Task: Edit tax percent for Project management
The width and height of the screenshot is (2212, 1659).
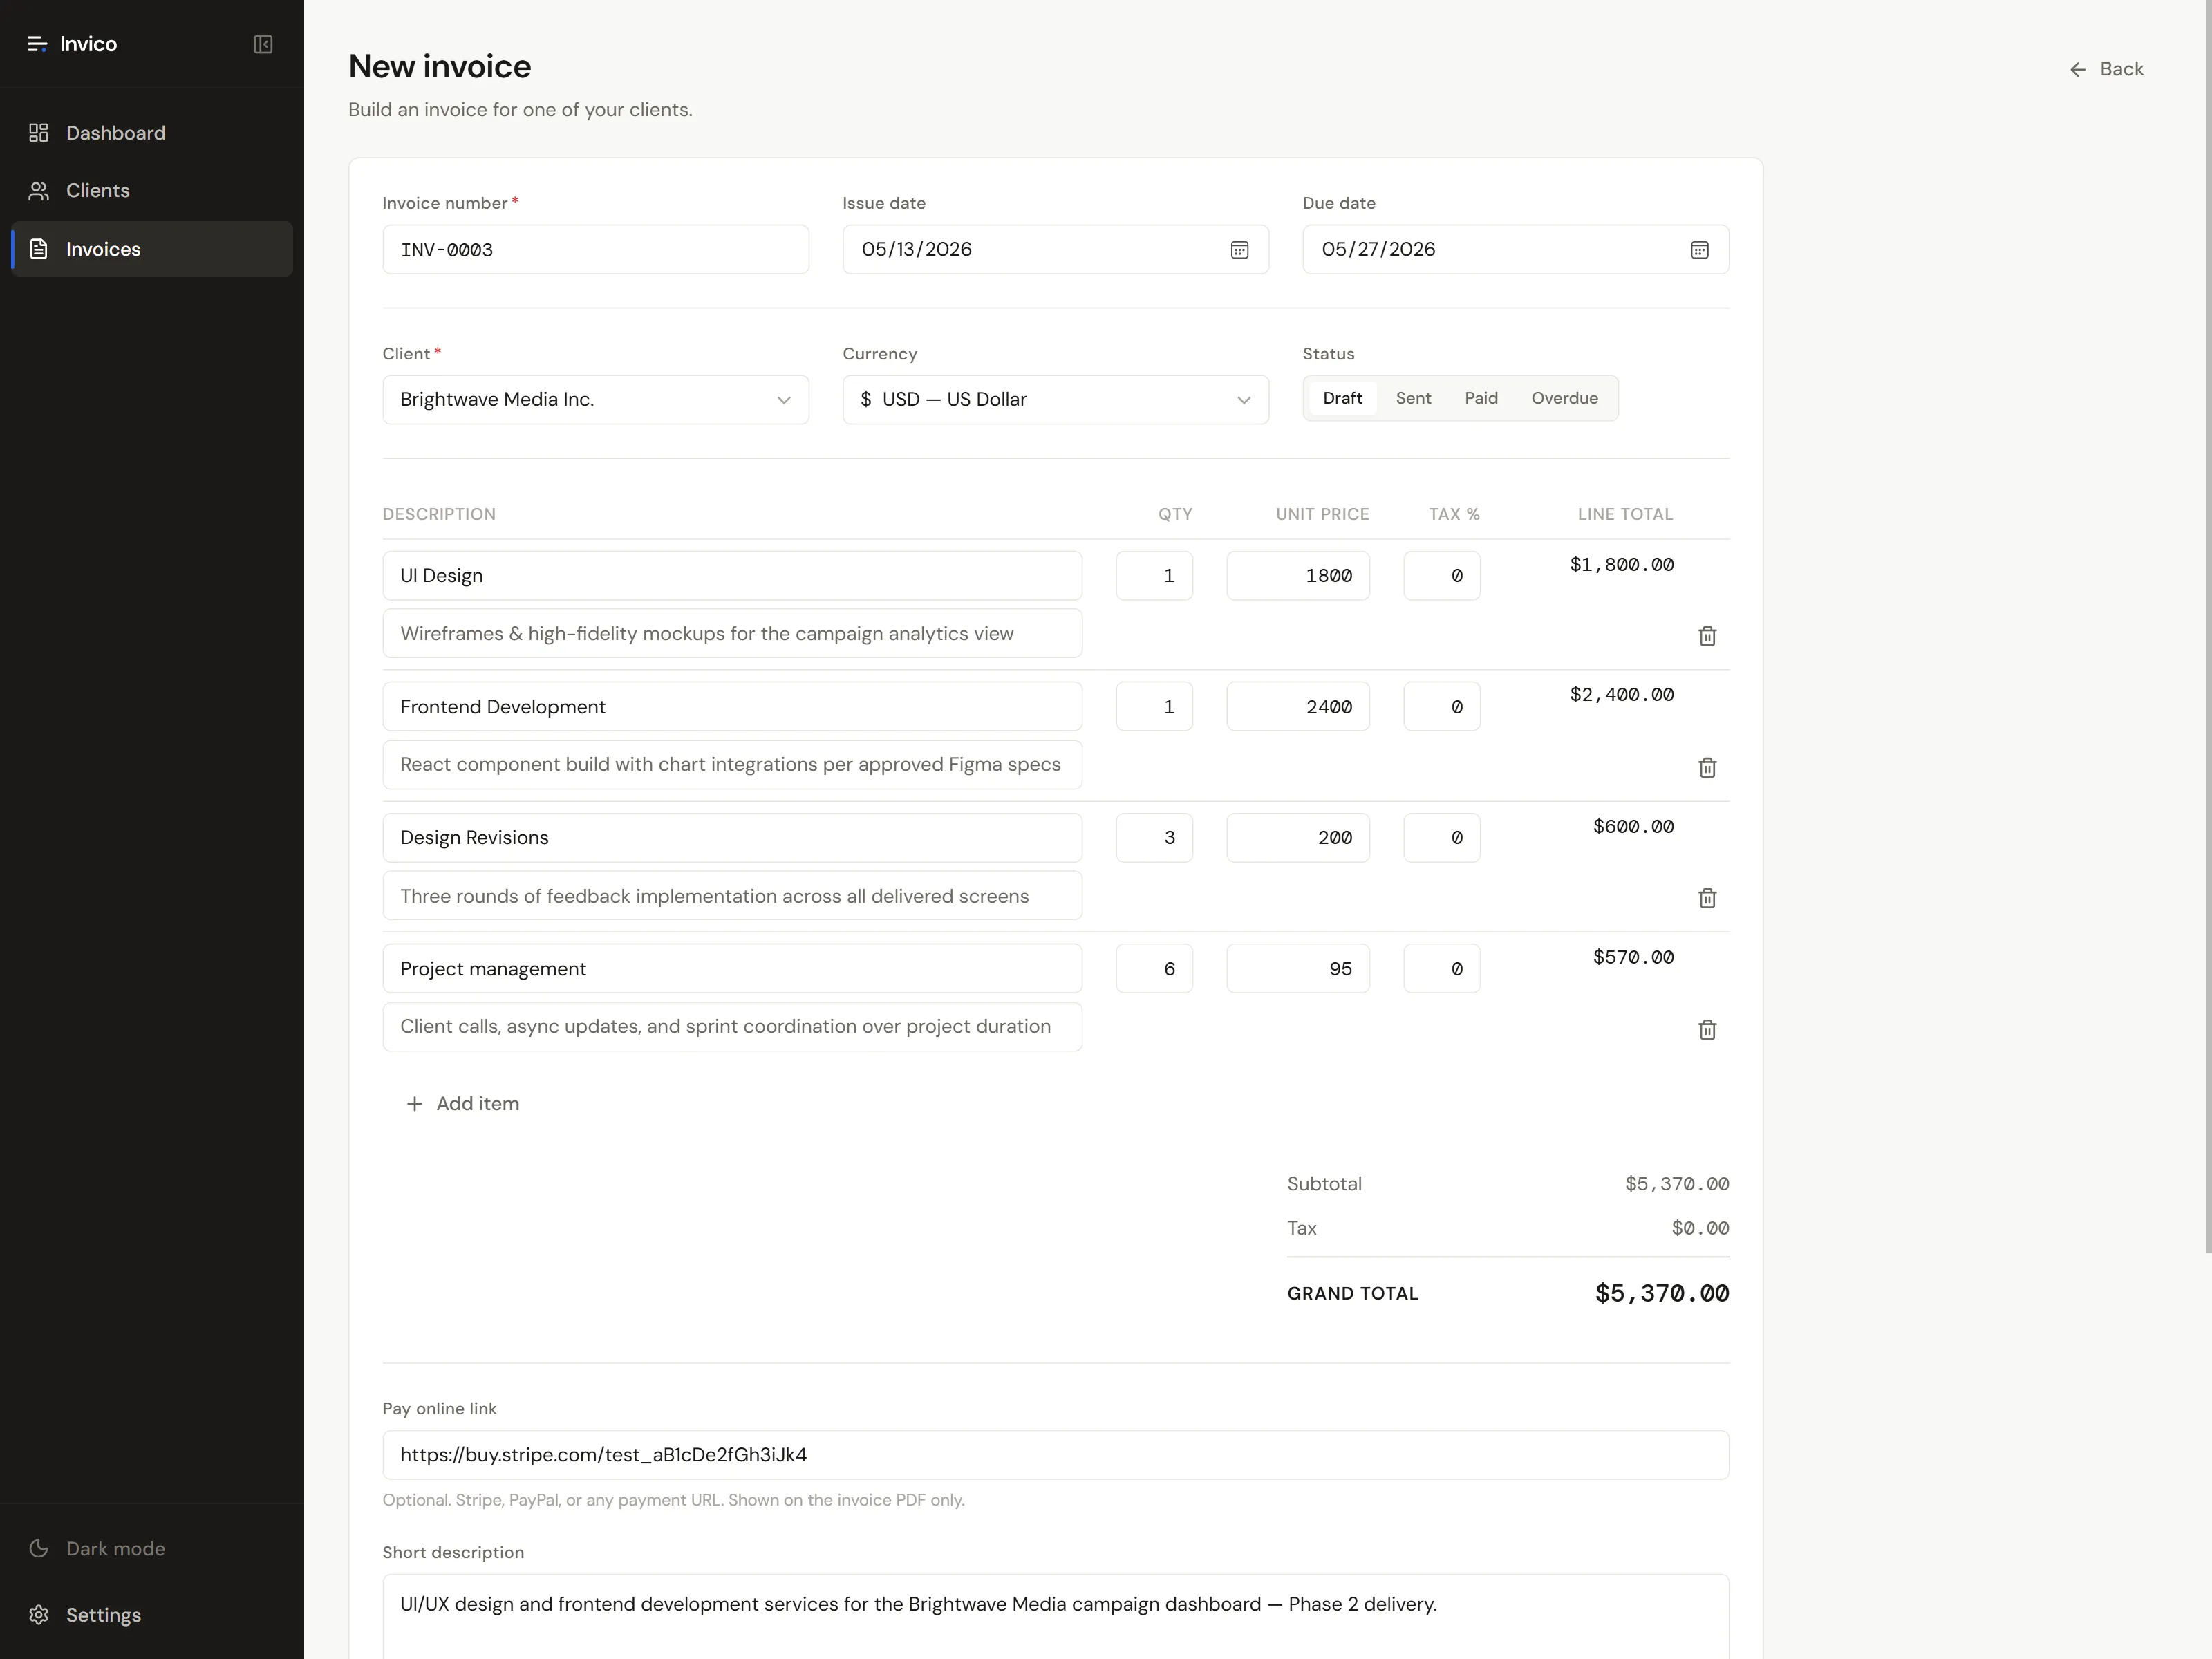Action: (x=1441, y=969)
